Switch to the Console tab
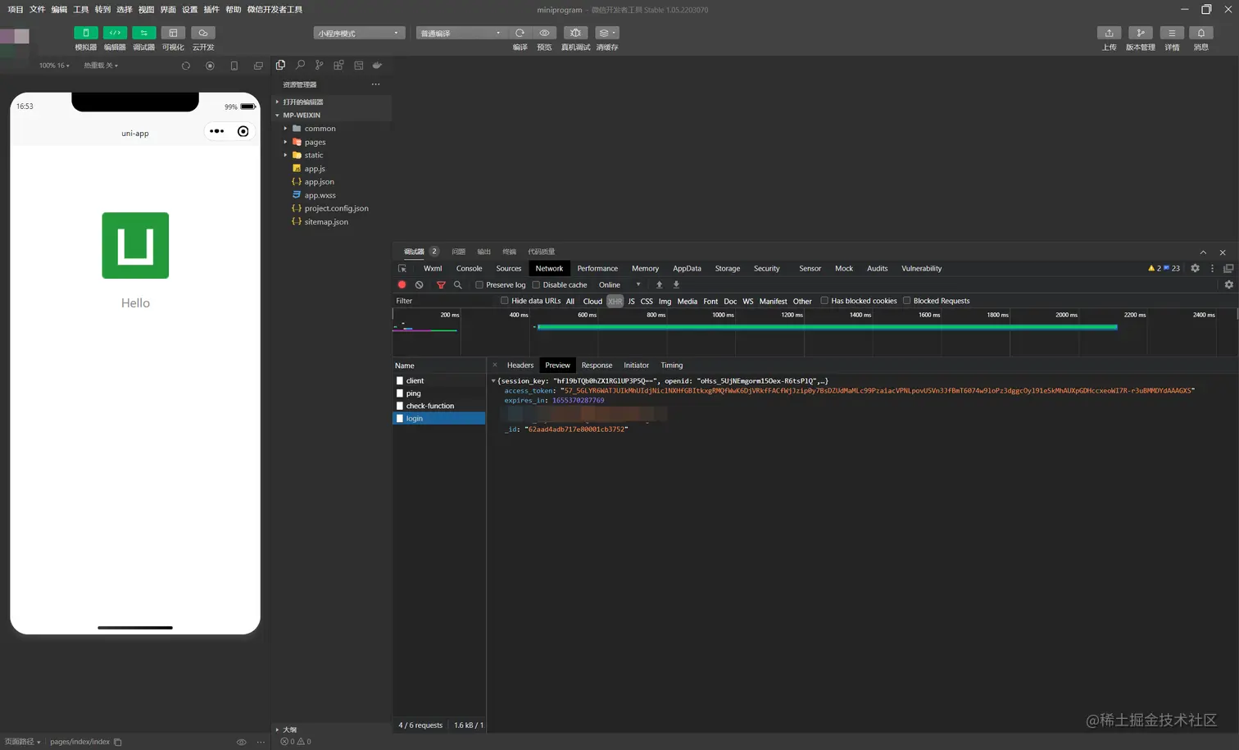 point(469,269)
